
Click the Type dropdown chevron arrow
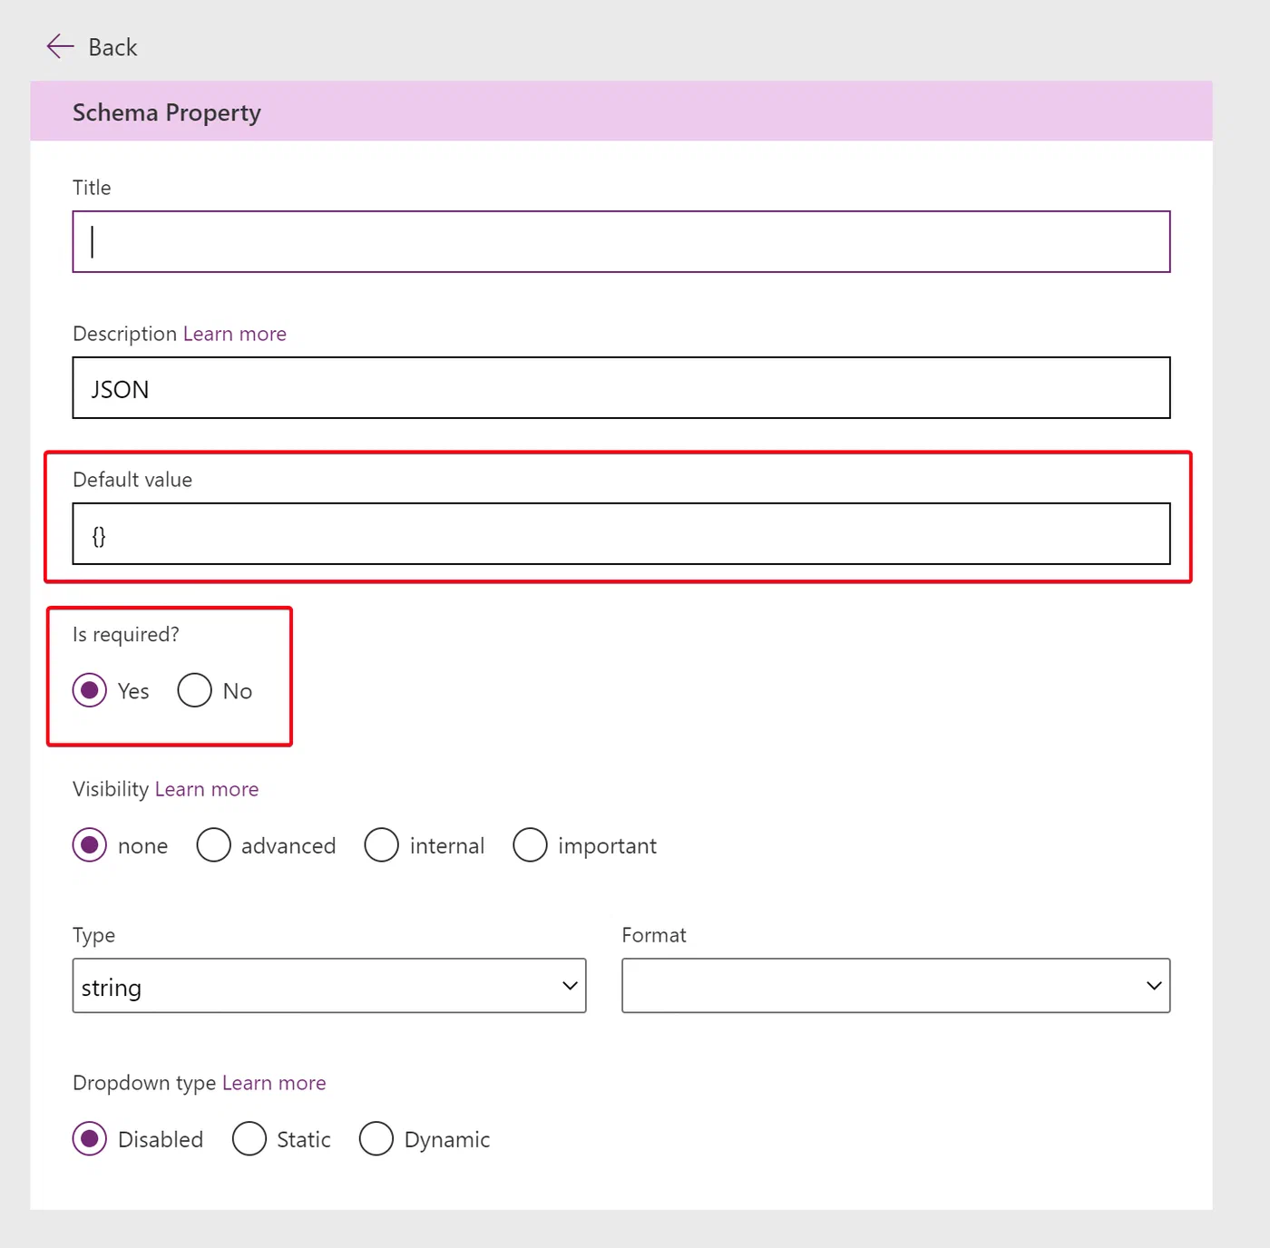(570, 986)
